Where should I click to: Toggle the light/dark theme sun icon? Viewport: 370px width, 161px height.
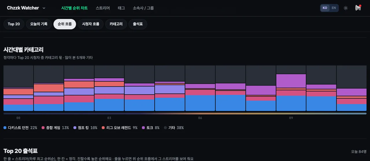coord(345,8)
